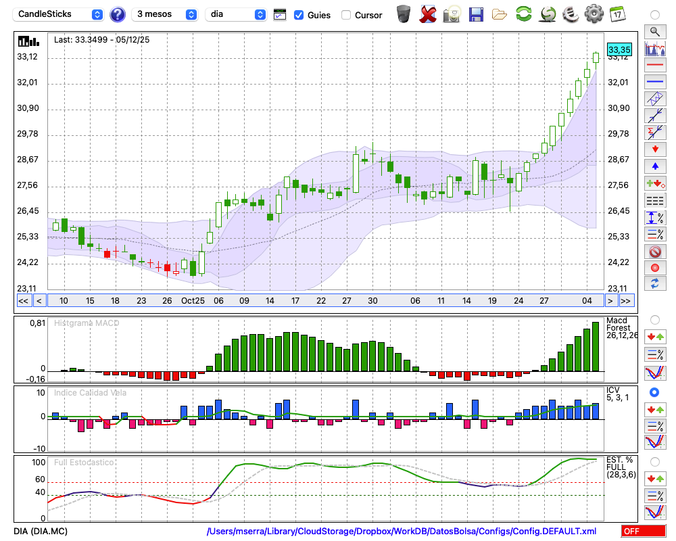Select the radio button beside ICV panel
Screen dimensions: 676x541
point(654,392)
